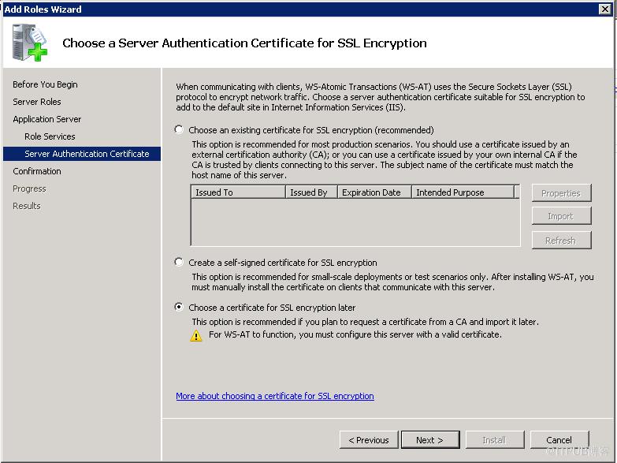Select Role Services sub-step
This screenshot has width=617, height=463.
tap(50, 136)
